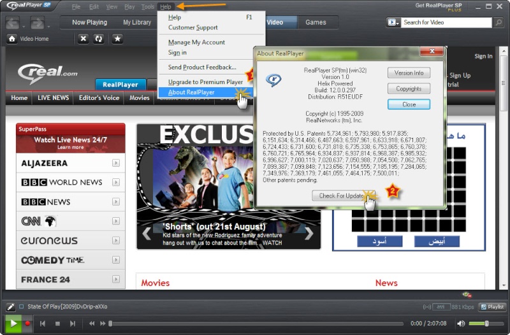This screenshot has width=510, height=335.
Task: Click the search magnifier button
Action: point(498,22)
